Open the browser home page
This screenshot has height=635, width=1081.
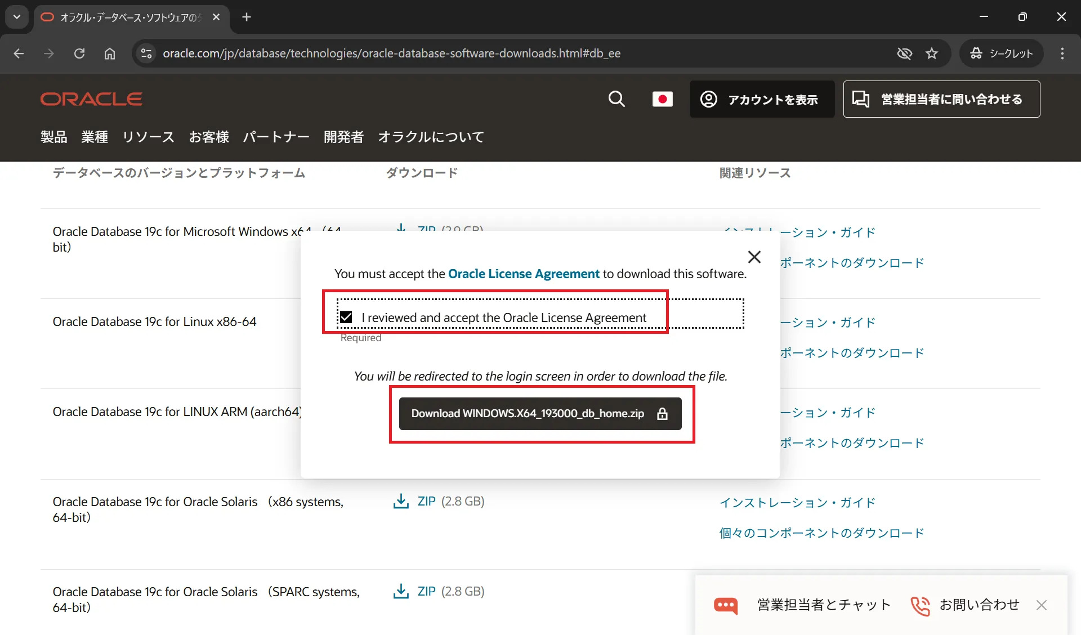(x=110, y=53)
